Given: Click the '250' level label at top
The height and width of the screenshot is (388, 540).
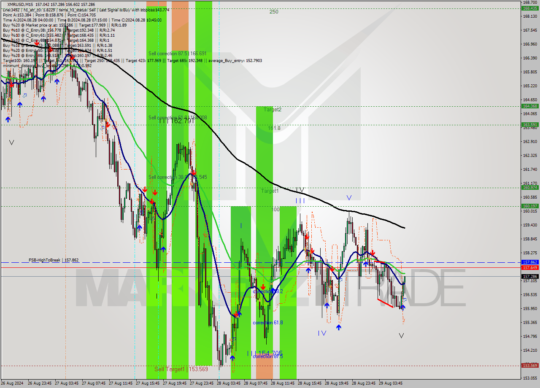Looking at the screenshot, I should coord(274,12).
